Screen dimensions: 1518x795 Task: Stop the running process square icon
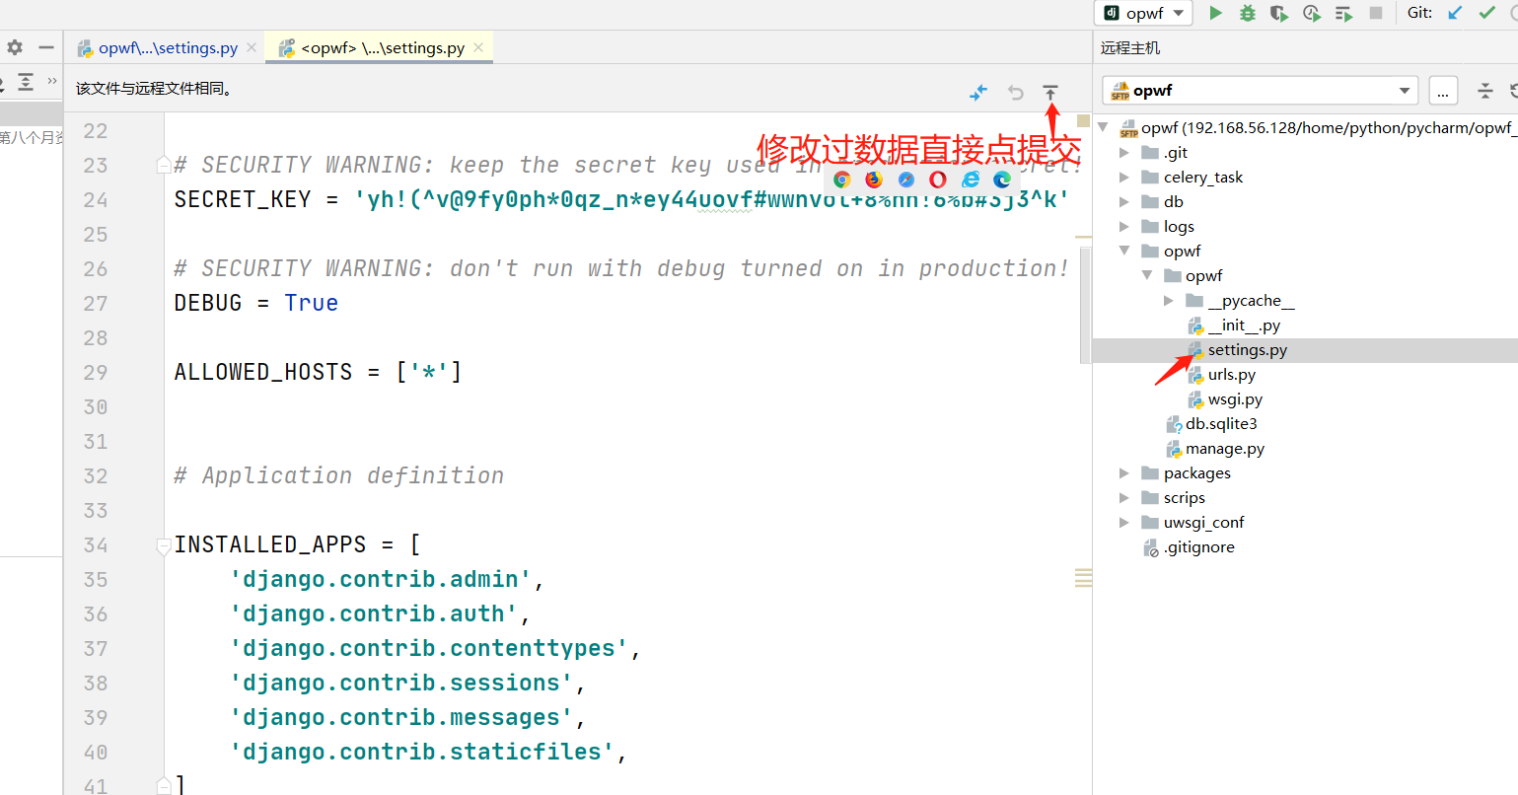1376,13
